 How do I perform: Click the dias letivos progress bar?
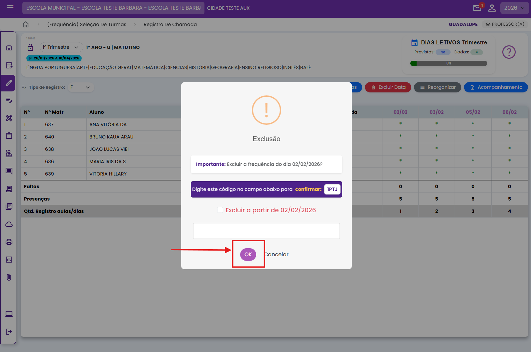click(449, 63)
